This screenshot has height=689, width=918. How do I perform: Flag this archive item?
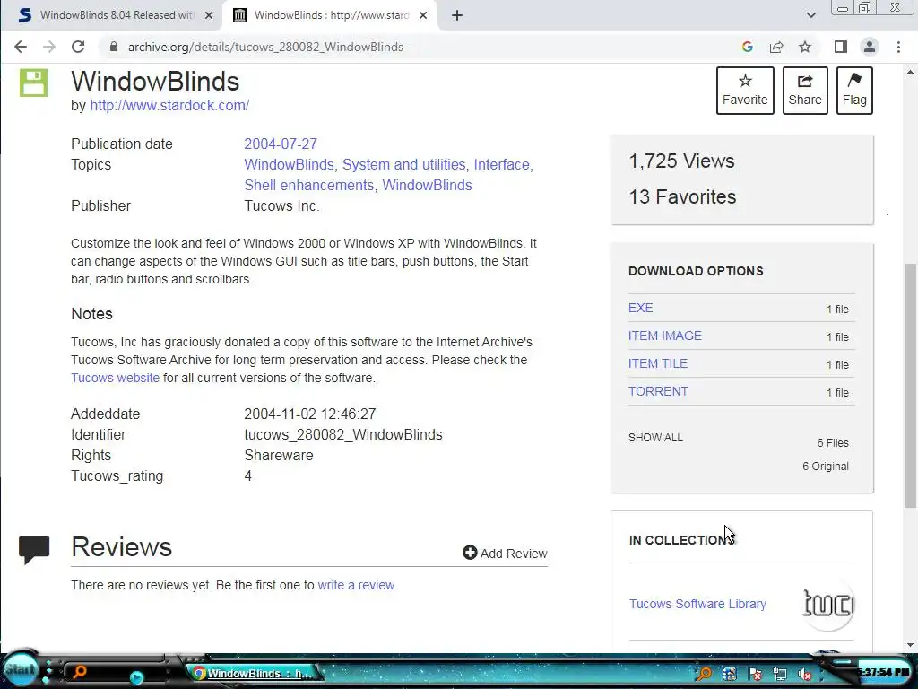(854, 91)
